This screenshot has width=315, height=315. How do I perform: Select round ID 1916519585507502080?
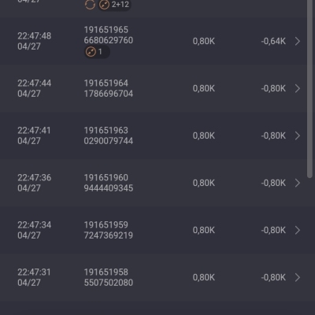coord(109,277)
